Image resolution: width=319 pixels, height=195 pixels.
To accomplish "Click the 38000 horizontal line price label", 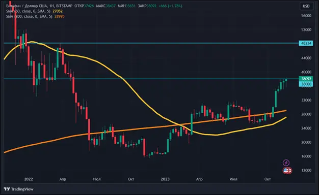I will pyautogui.click(x=306, y=84).
